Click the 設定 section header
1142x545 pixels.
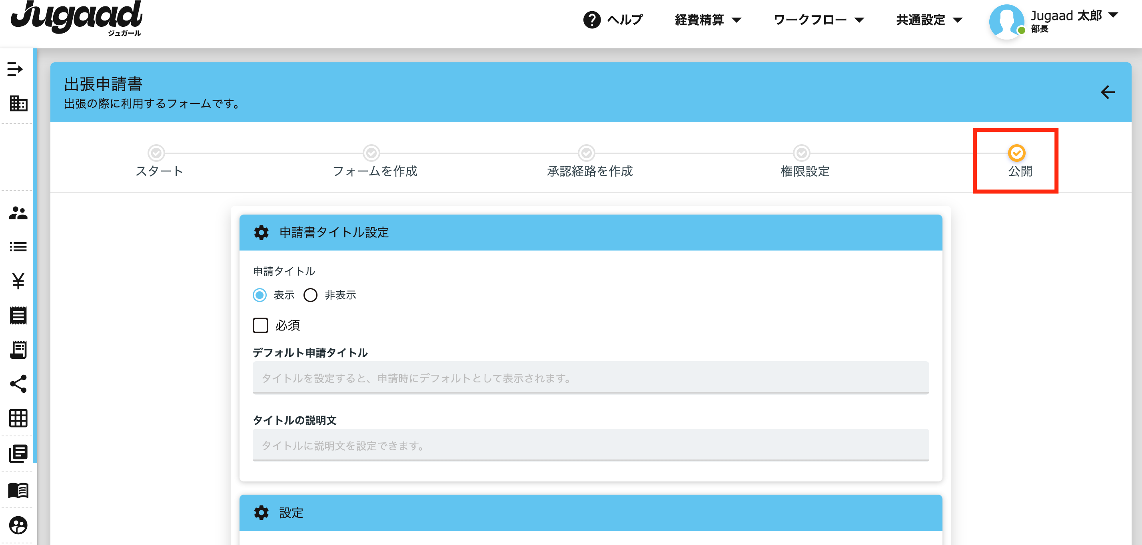click(591, 513)
